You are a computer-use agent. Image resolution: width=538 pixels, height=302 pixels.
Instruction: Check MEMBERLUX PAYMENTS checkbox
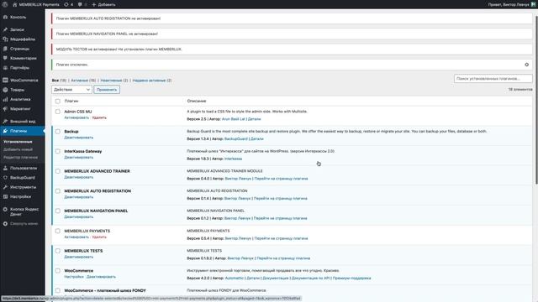tap(58, 231)
